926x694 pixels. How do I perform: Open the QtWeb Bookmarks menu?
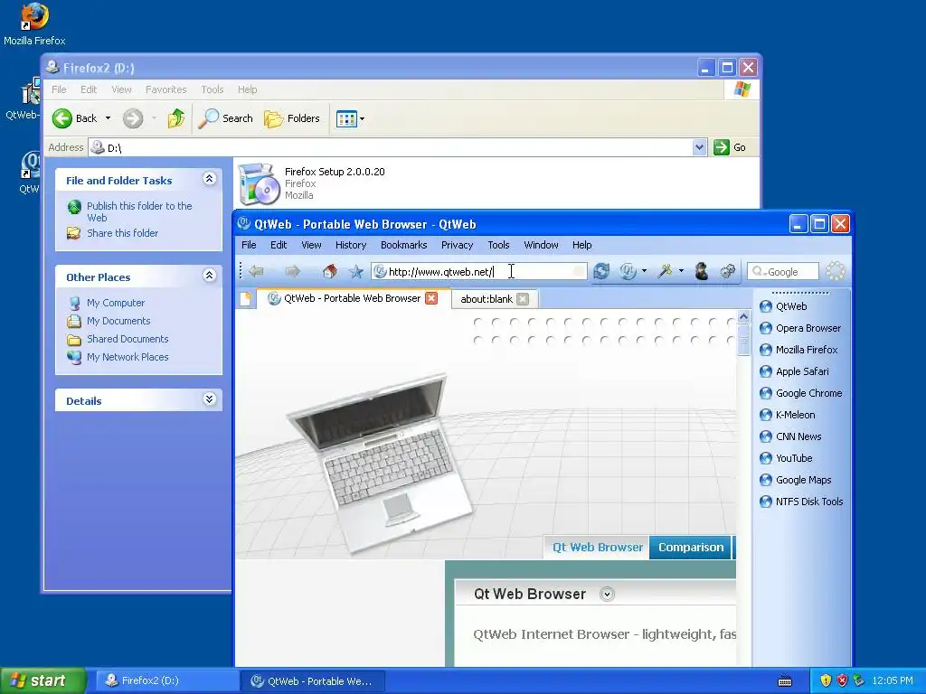tap(404, 245)
